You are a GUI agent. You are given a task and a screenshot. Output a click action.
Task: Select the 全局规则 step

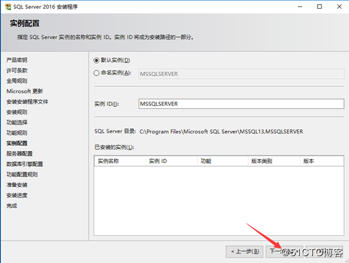tap(16, 81)
